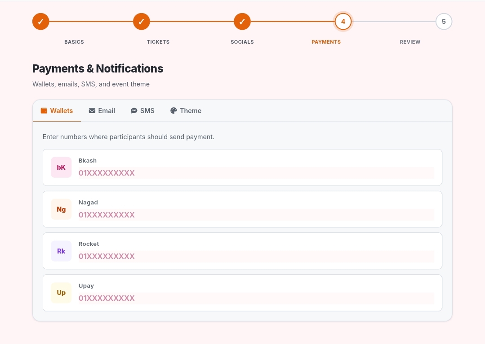Image resolution: width=485 pixels, height=344 pixels.
Task: Open the Theme tab
Action: [186, 111]
